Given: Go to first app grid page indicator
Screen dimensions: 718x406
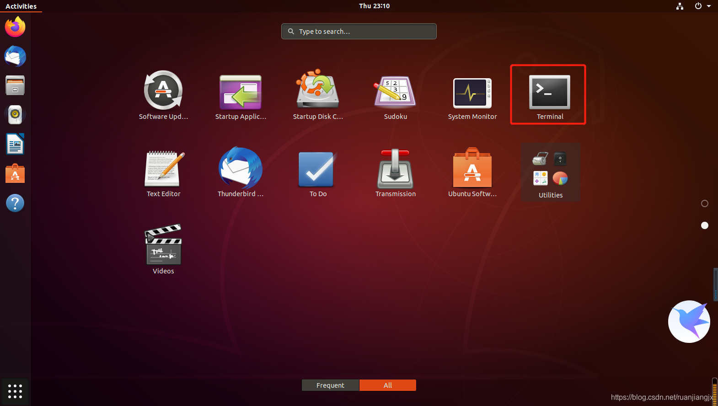Looking at the screenshot, I should pyautogui.click(x=705, y=203).
